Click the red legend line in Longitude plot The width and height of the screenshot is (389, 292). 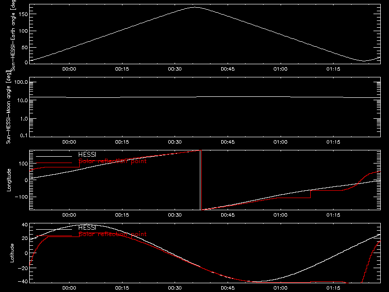54,163
